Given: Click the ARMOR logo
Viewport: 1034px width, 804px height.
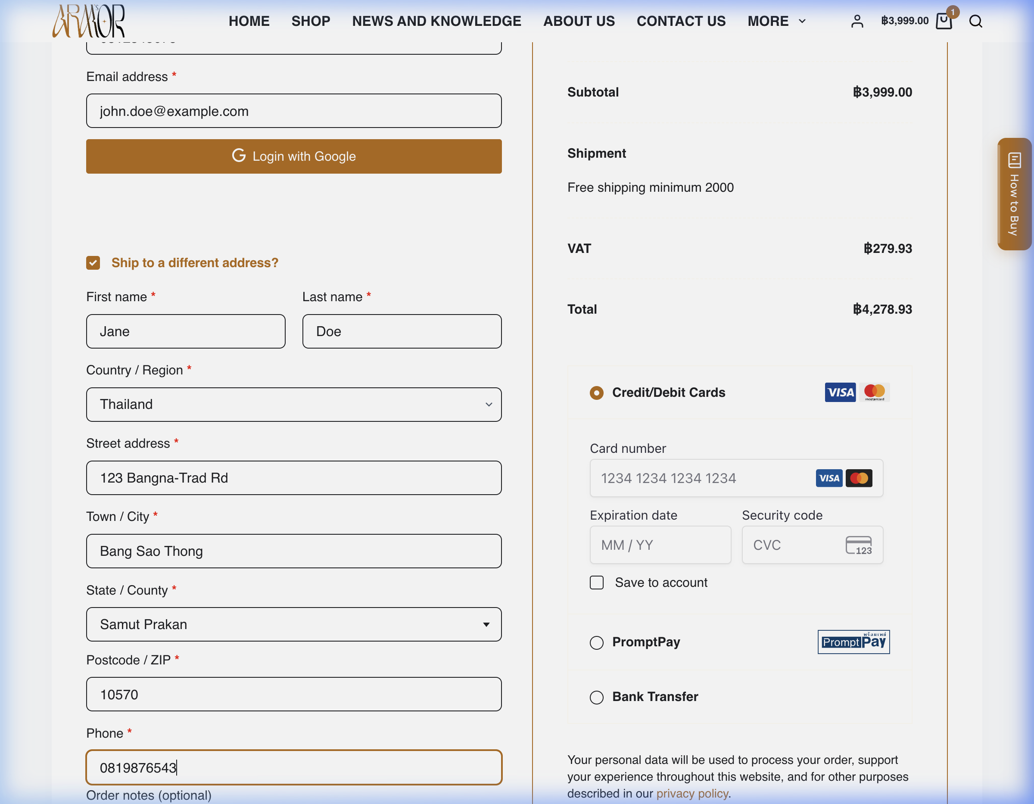Looking at the screenshot, I should tap(88, 21).
